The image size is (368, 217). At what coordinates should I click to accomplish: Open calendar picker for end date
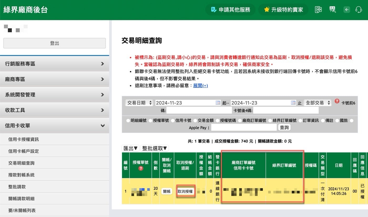click(293, 103)
